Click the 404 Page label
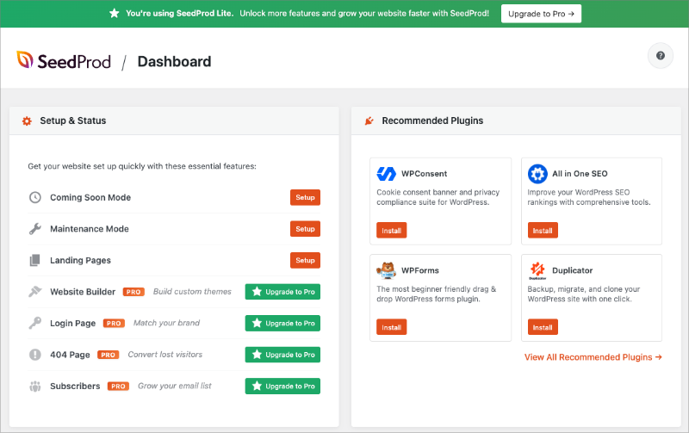The width and height of the screenshot is (689, 433). click(x=70, y=355)
